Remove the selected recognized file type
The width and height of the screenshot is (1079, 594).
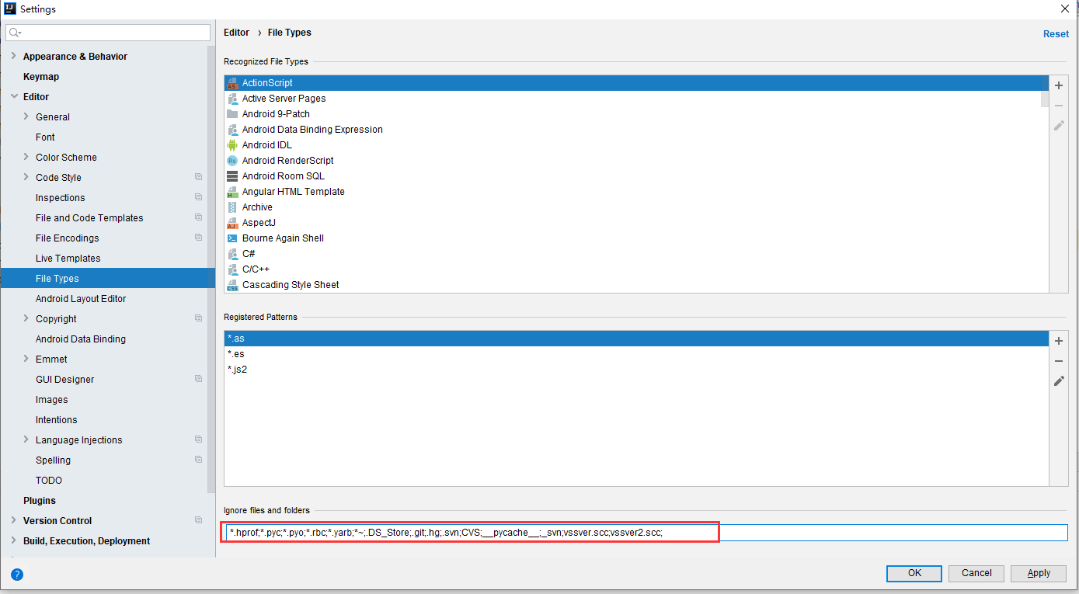pyautogui.click(x=1059, y=106)
